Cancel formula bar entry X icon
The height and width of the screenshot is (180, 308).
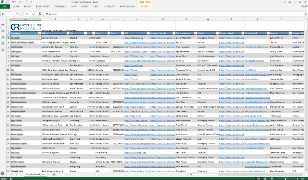27,14
